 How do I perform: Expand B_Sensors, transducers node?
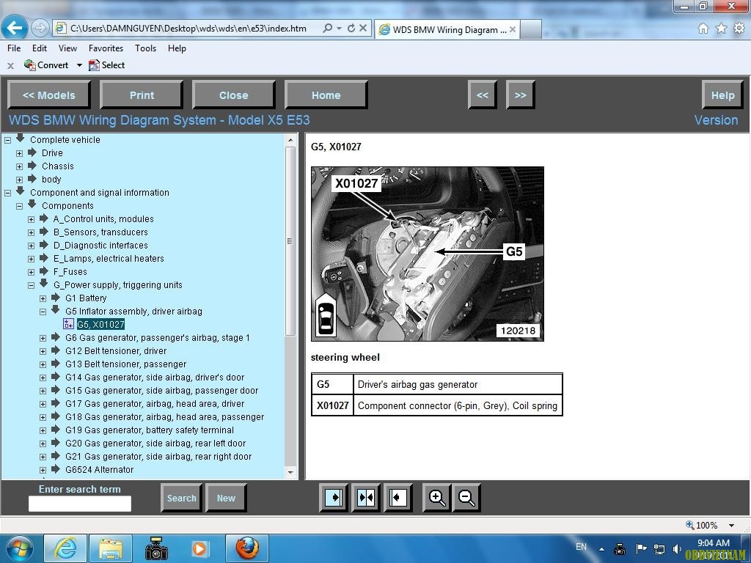click(x=31, y=232)
